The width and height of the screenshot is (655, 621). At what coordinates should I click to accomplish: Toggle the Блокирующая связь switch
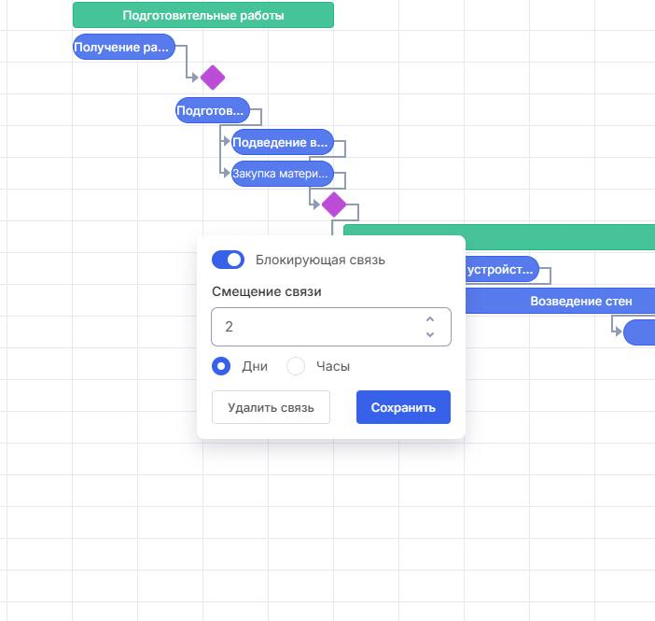pos(228,260)
